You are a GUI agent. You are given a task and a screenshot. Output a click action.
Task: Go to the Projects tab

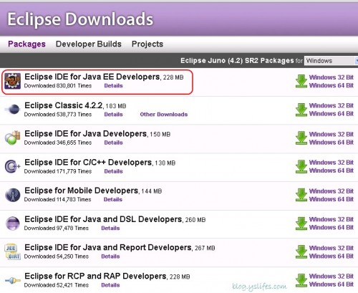(x=147, y=44)
